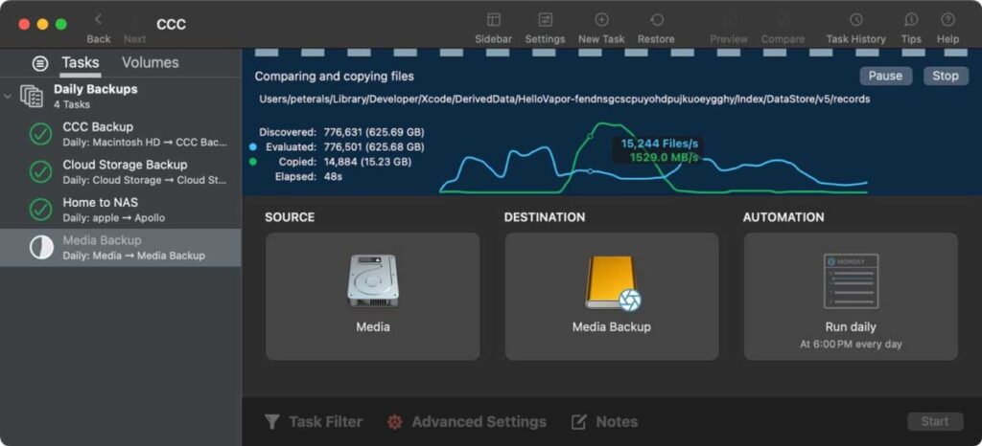Open the Tips icon

[911, 20]
